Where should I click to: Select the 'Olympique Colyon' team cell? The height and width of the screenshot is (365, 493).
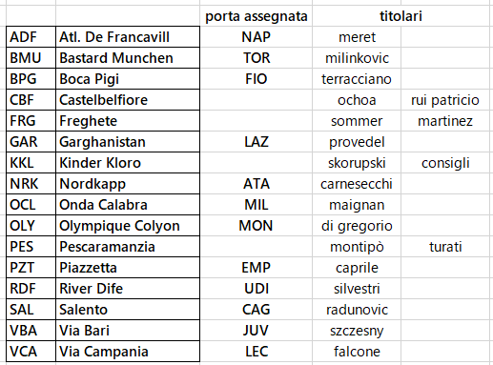click(x=128, y=226)
